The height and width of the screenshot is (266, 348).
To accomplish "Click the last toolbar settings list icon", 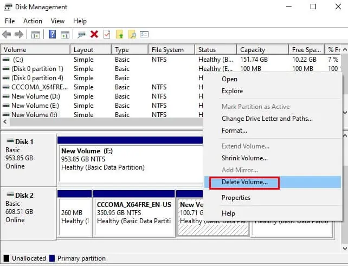I will coord(144,34).
